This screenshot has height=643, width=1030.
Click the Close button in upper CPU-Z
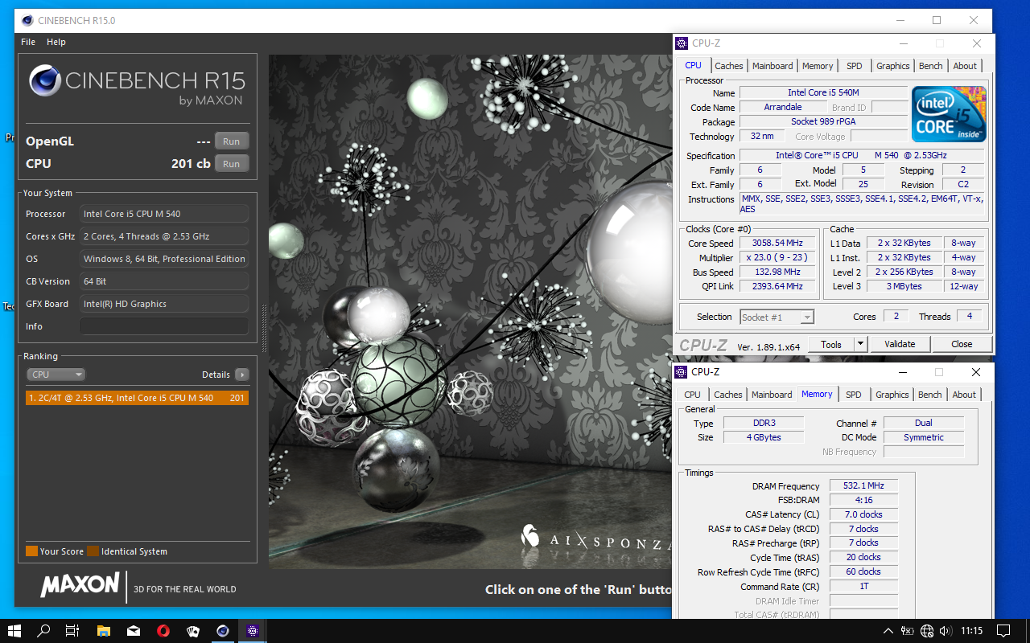[962, 344]
